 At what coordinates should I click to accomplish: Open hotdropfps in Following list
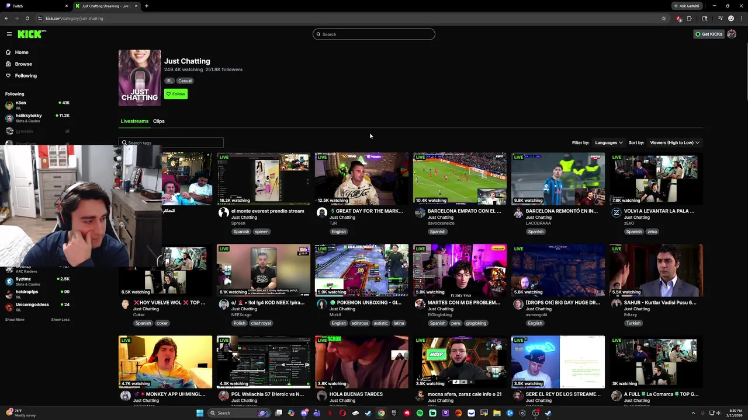pyautogui.click(x=37, y=294)
